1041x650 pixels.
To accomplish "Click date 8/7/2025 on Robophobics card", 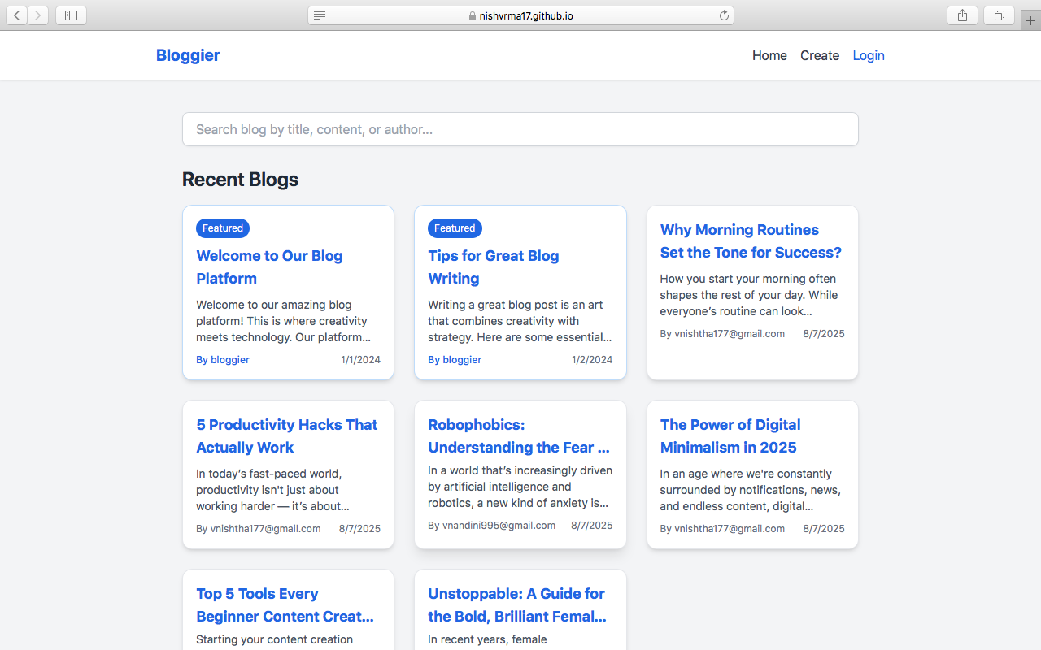I will [x=592, y=525].
